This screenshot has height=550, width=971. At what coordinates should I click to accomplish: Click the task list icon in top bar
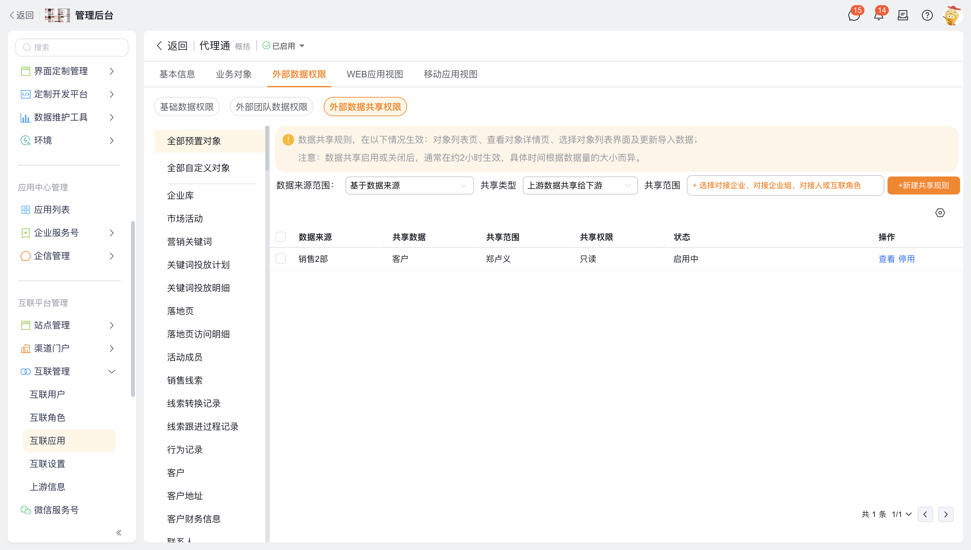tap(903, 15)
